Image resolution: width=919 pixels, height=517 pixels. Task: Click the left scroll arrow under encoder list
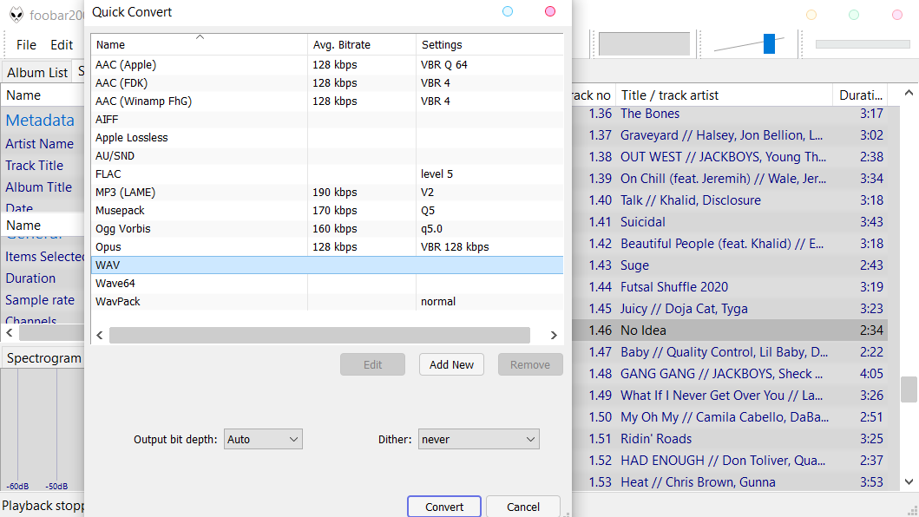coord(99,335)
